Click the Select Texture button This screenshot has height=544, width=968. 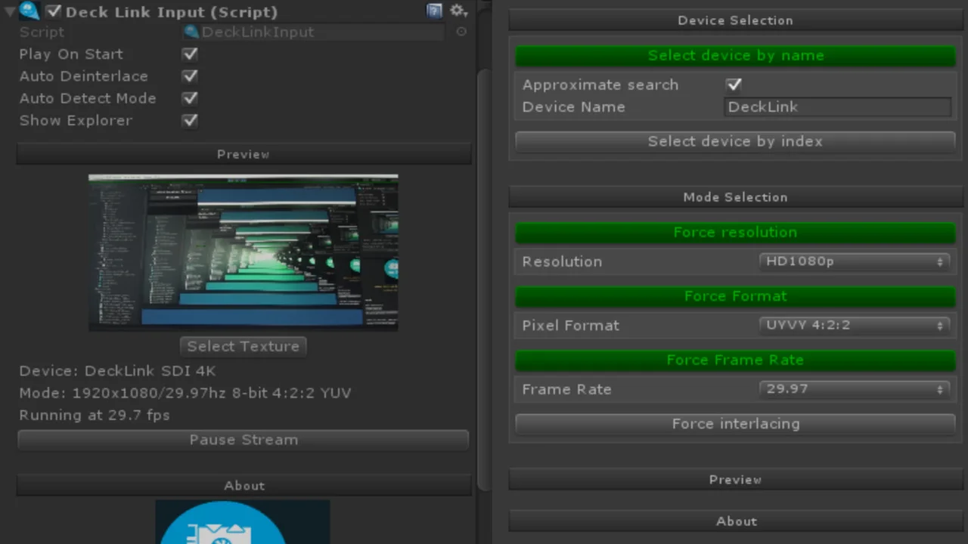243,346
